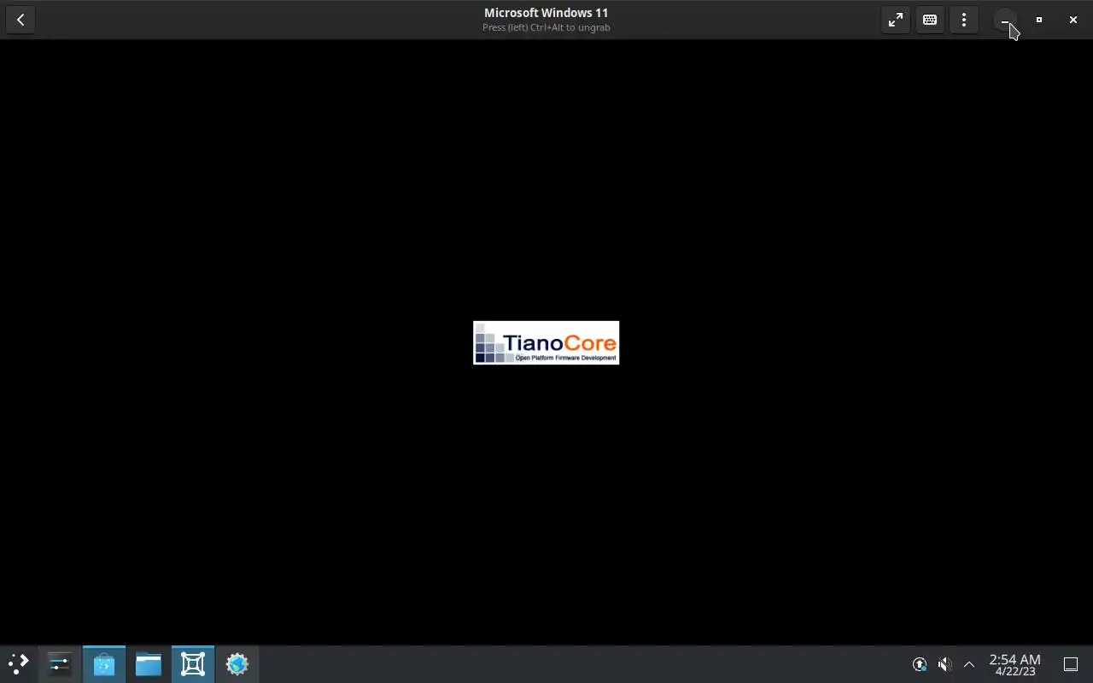Maximize the Boxes window
Viewport: 1093px width, 683px height.
tap(1039, 20)
